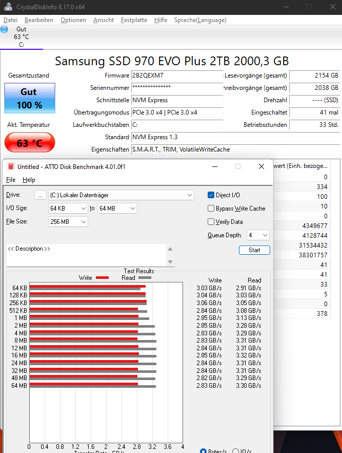The width and height of the screenshot is (342, 453).
Task: Click the Übertragungsmodus PCIe 3.0 x4 field
Action: pos(177,112)
